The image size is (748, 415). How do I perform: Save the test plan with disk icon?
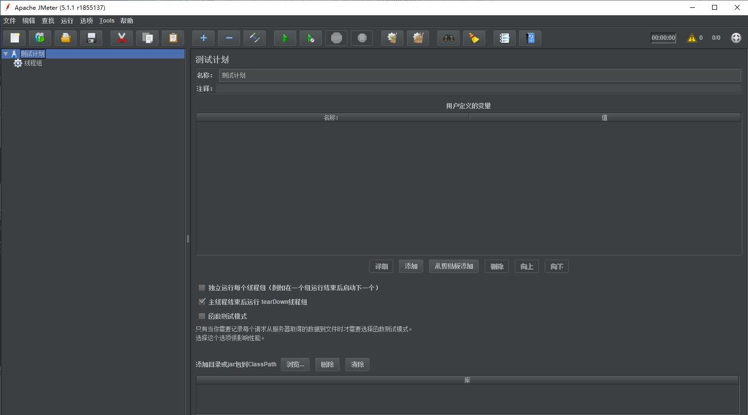[x=91, y=38]
